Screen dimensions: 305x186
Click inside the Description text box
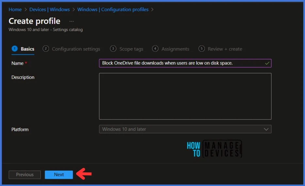(185, 96)
